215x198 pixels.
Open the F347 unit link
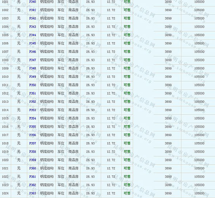click(x=32, y=60)
